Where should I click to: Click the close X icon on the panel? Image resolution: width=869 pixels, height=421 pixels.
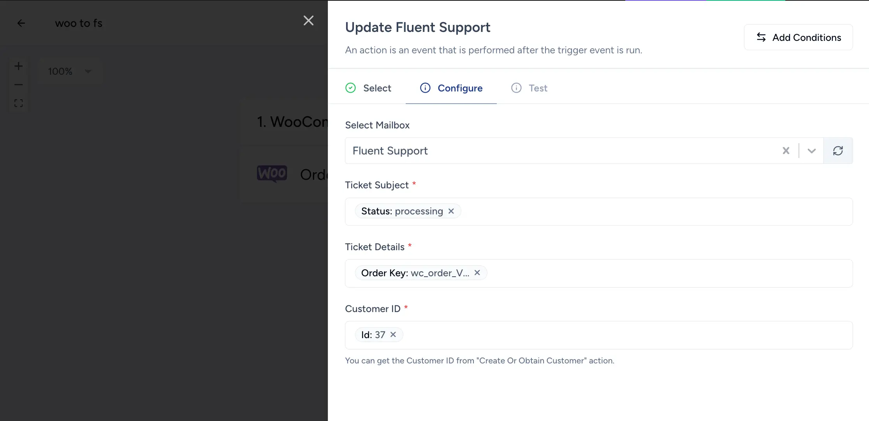pyautogui.click(x=309, y=20)
